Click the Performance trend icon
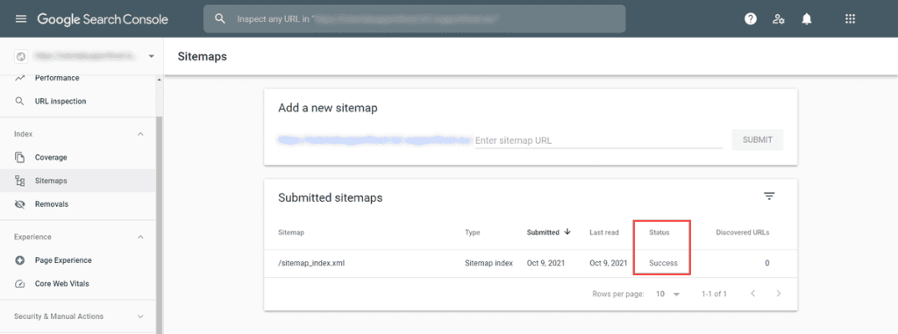The image size is (898, 334). (x=20, y=77)
